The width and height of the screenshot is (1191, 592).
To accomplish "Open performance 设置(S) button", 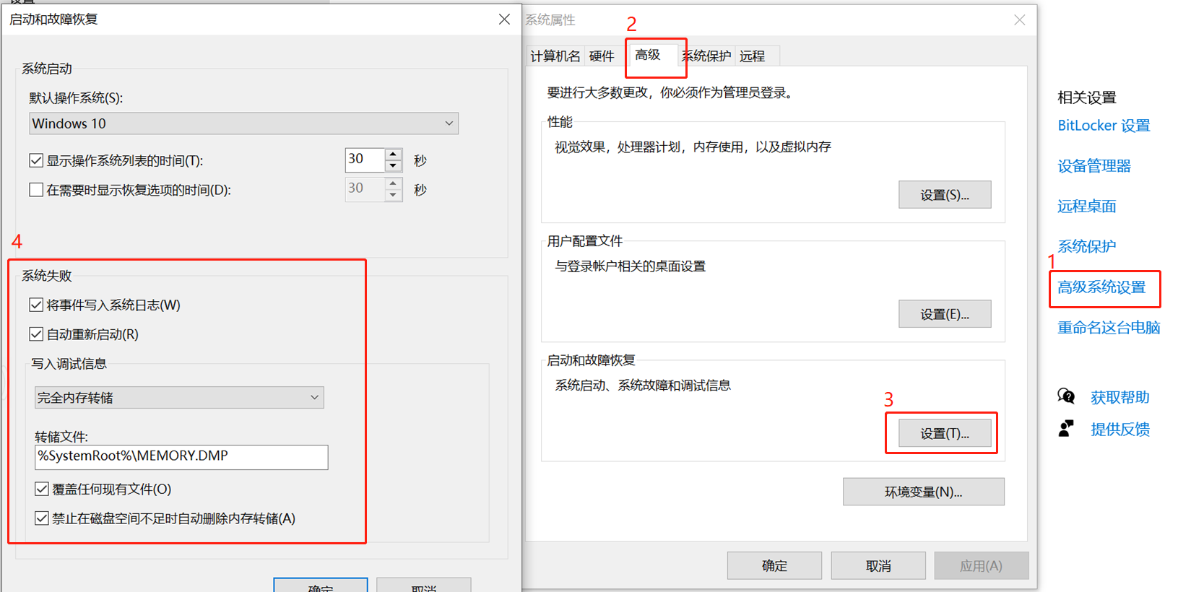I will pyautogui.click(x=944, y=195).
